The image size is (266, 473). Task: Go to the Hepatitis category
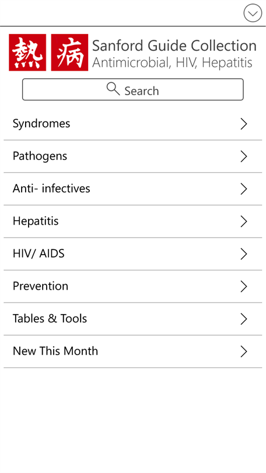pyautogui.click(x=133, y=221)
